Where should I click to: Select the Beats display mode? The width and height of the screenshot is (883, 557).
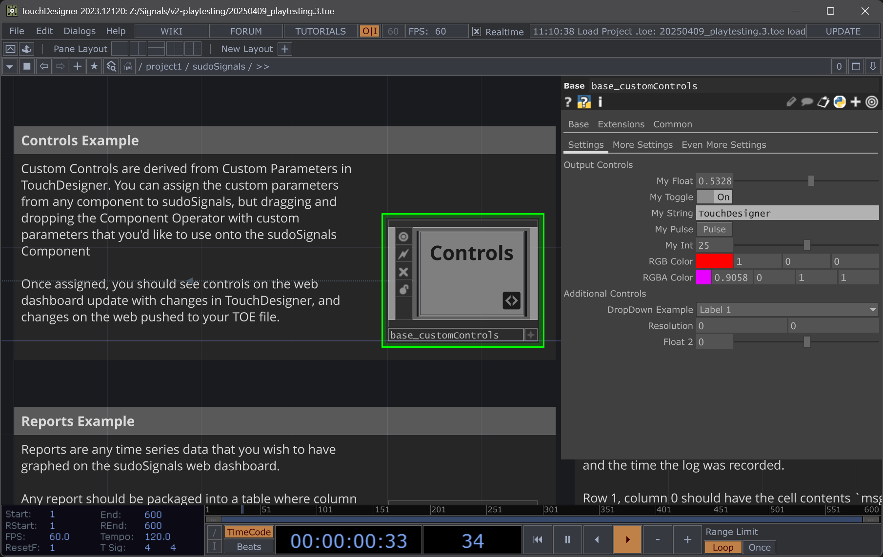click(x=249, y=547)
